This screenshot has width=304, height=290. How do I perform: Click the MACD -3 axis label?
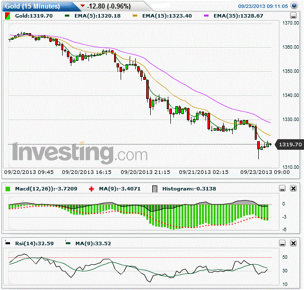[284, 217]
